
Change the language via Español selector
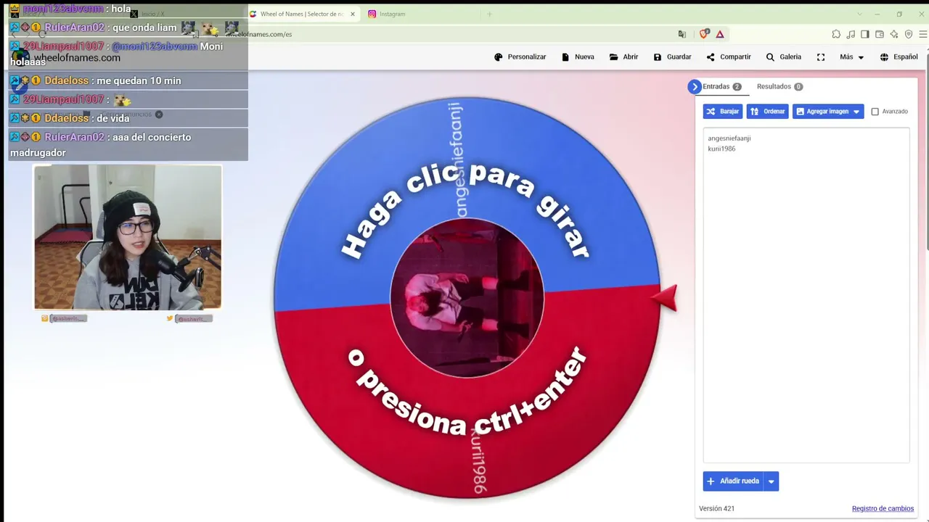tap(899, 57)
